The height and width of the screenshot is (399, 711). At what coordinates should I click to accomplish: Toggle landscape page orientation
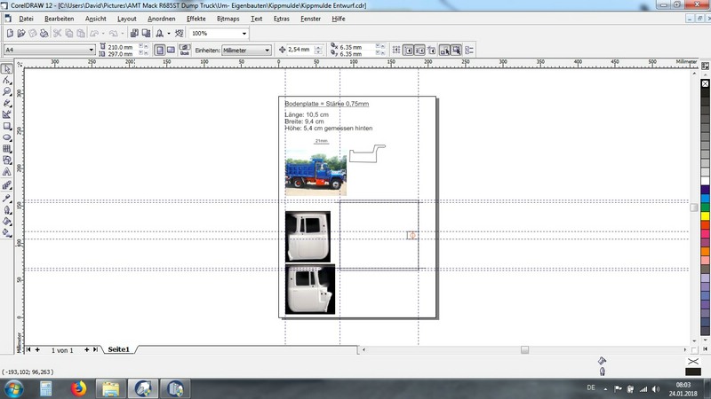pyautogui.click(x=171, y=51)
